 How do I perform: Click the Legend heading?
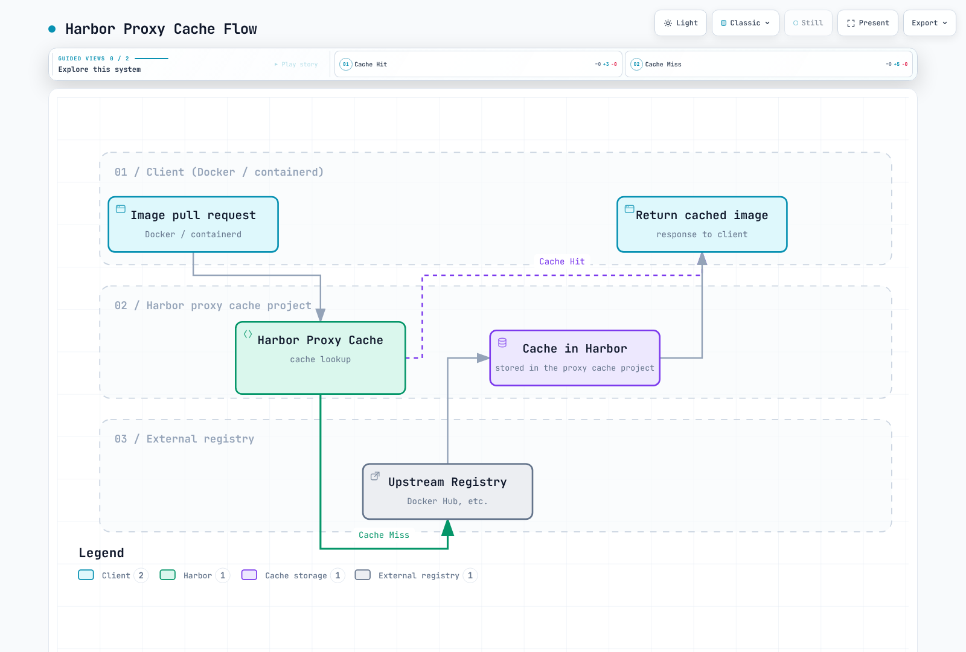click(x=101, y=553)
